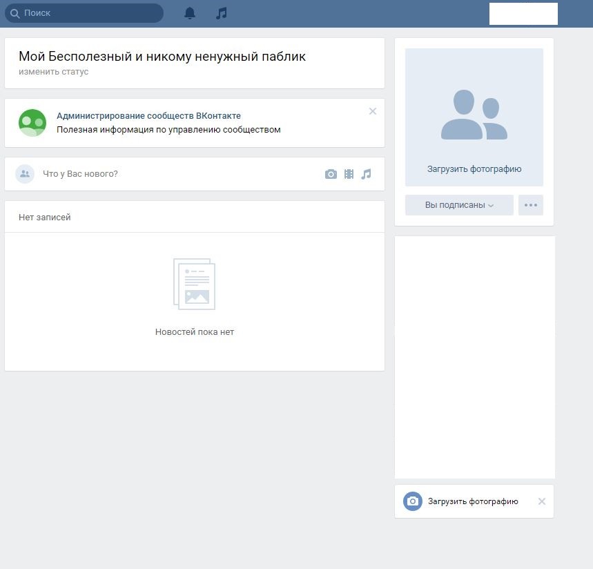Open notifications bell in header
The image size is (593, 569).
click(189, 13)
